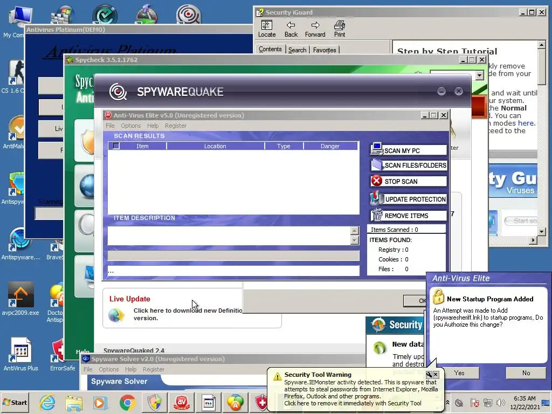Viewport: 552px width, 414px height.
Task: Click Print icon in Security iGuard
Action: 340,29
